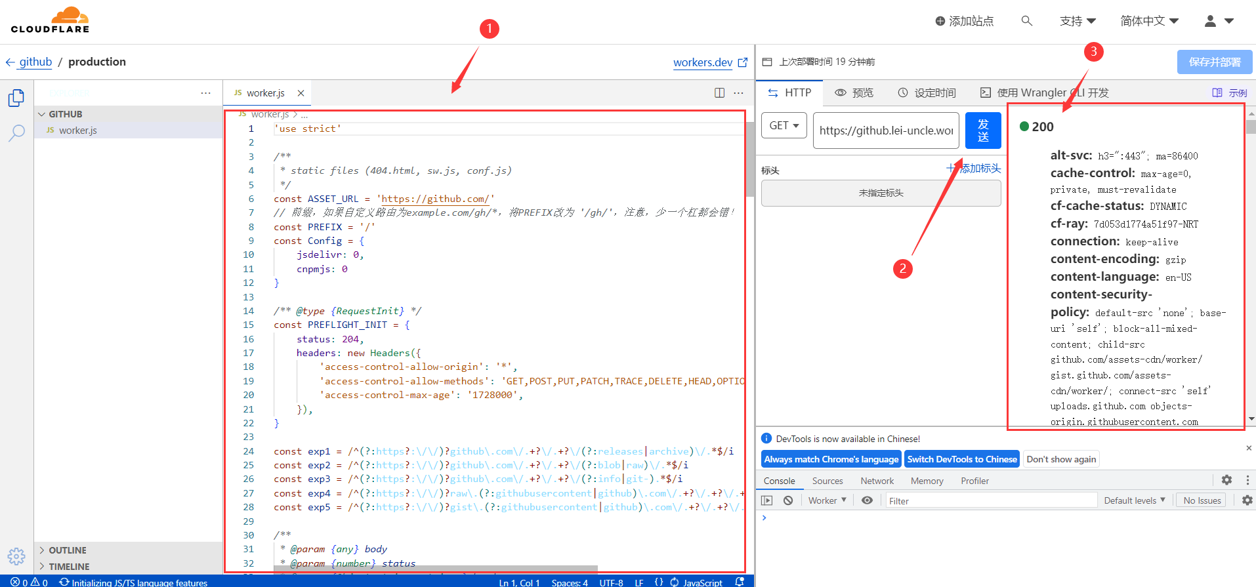This screenshot has height=587, width=1256.
Task: Click the 保存并部署 save and deploy button
Action: coord(1215,62)
